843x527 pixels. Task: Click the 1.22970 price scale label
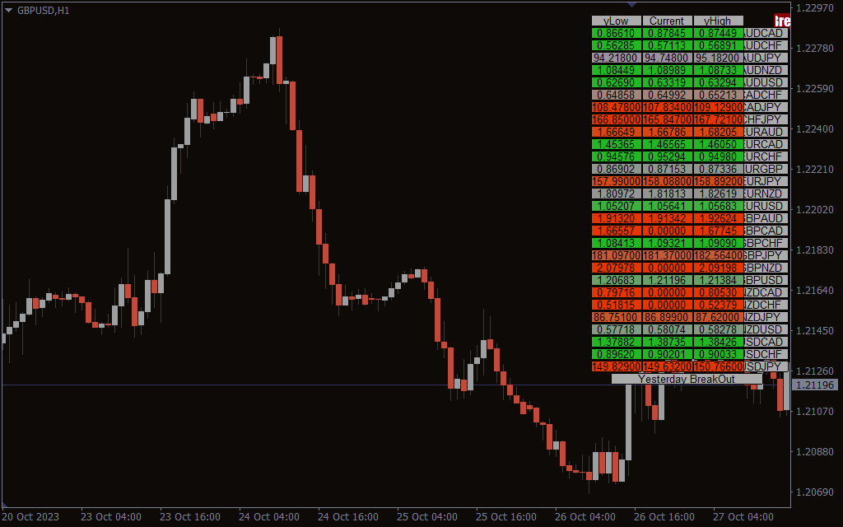click(815, 8)
